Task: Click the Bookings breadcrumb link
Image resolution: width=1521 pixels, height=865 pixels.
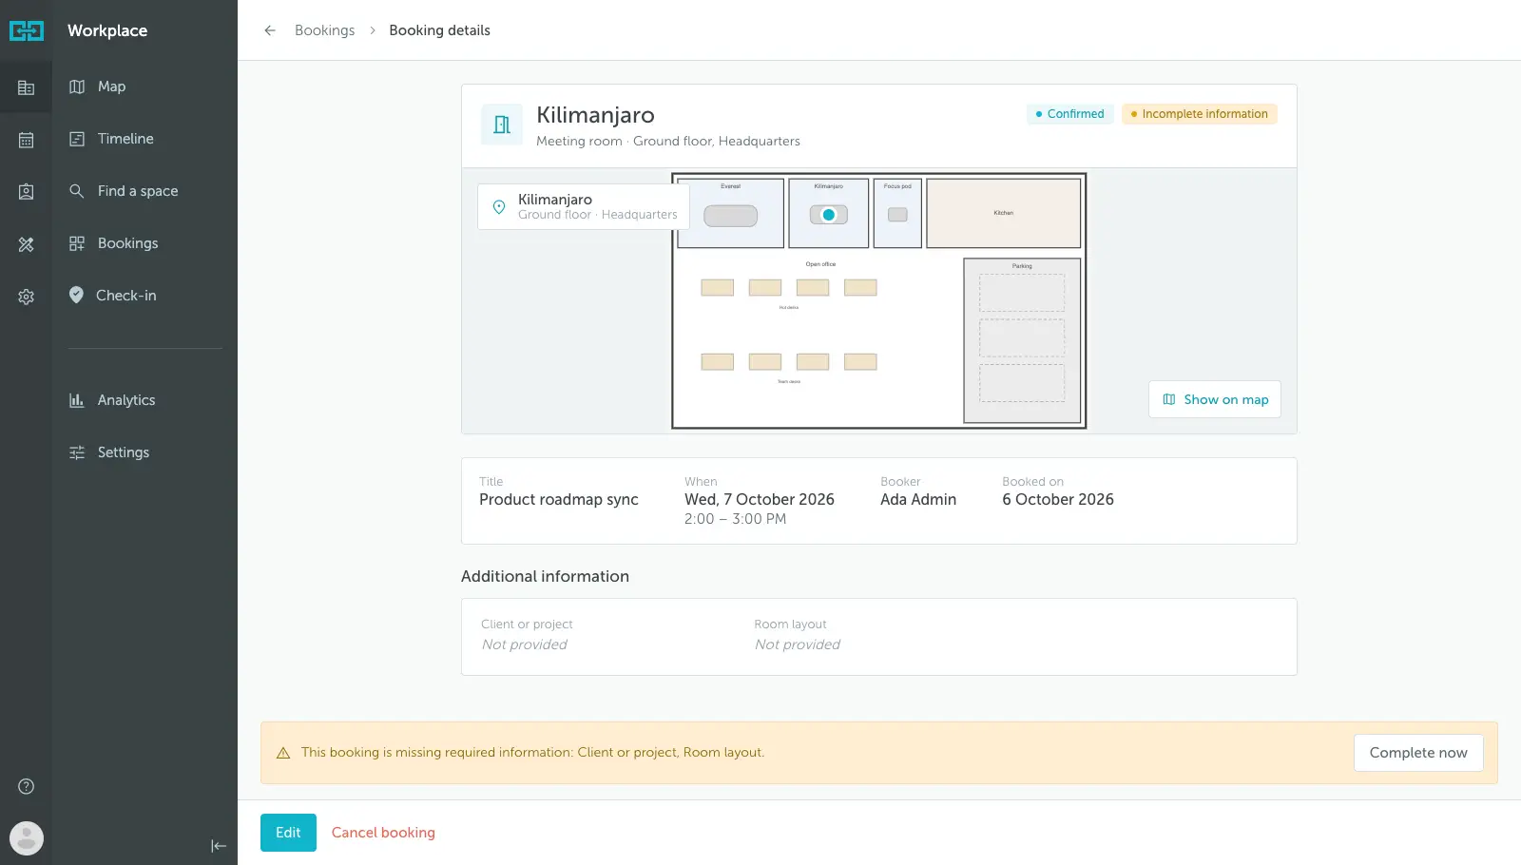Action: [324, 30]
